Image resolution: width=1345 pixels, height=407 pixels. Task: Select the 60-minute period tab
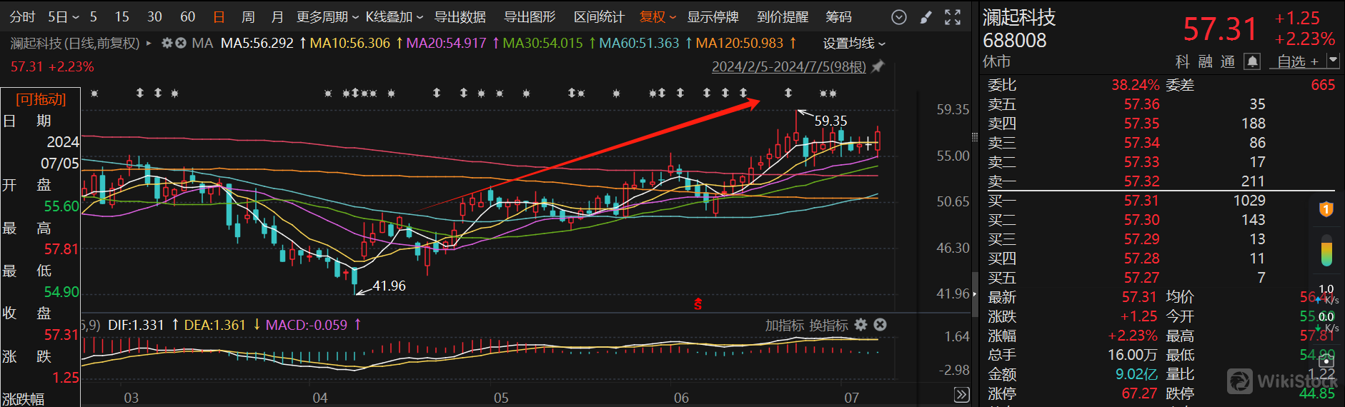187,17
